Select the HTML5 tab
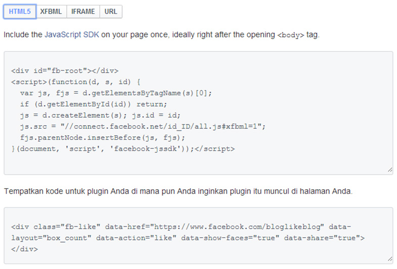The width and height of the screenshot is (397, 269). [20, 12]
